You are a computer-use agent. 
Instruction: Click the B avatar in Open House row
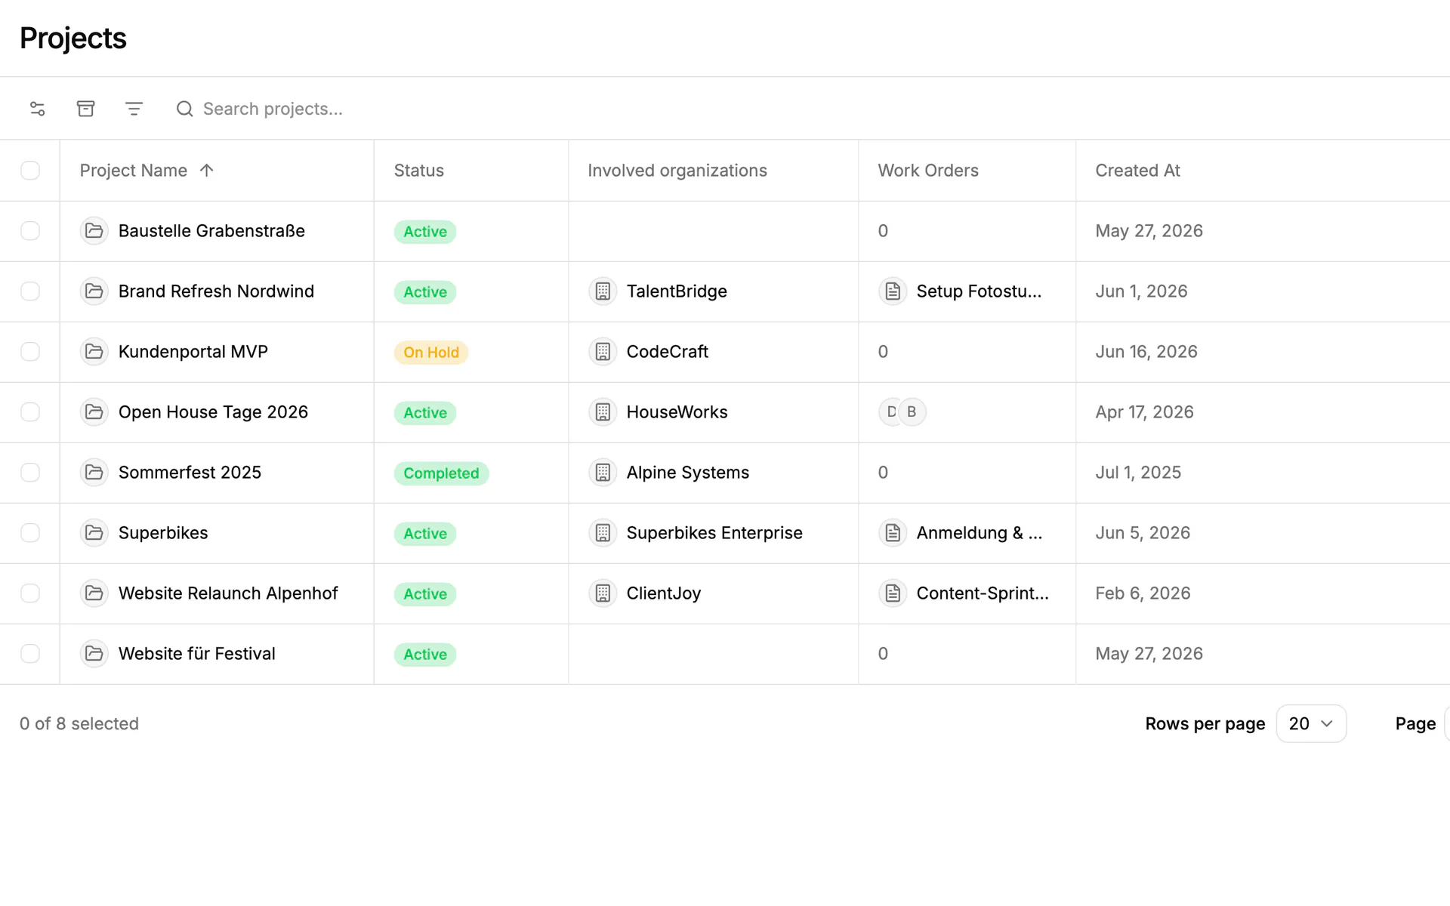(912, 411)
